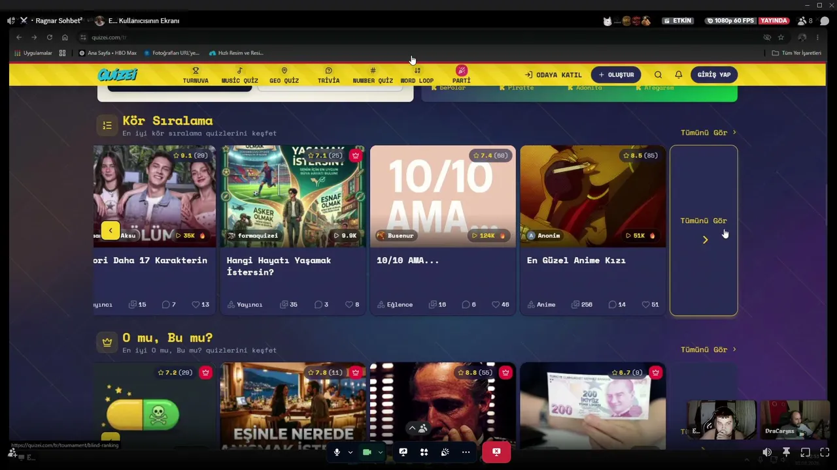This screenshot has height=470, width=837.
Task: Open the Tümünü Gör card at the carousel end
Action: coord(704,230)
